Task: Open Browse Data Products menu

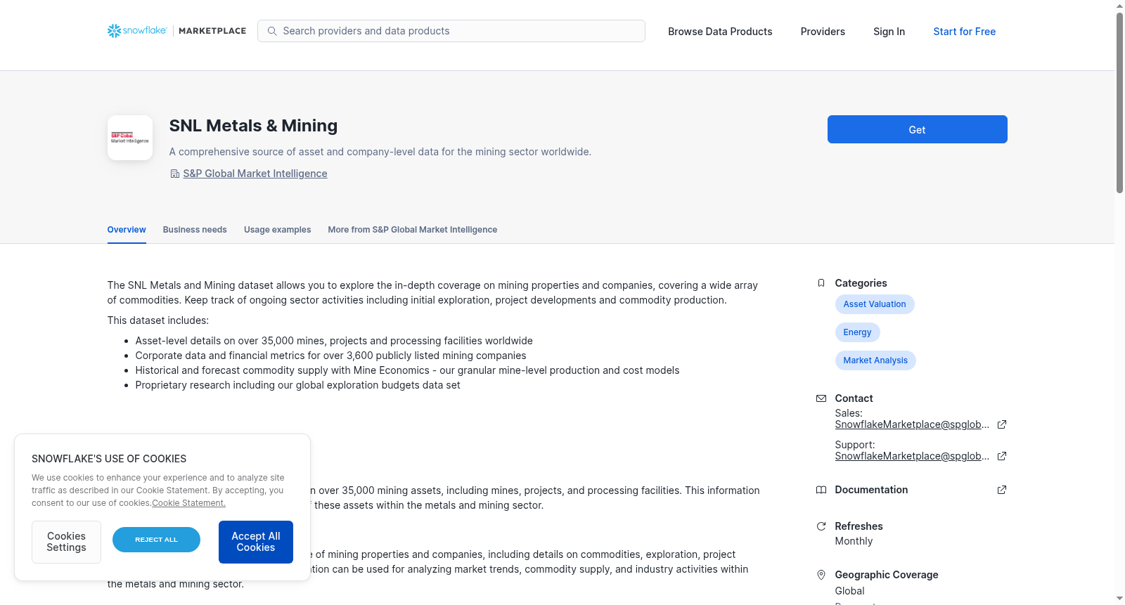Action: coord(720,32)
